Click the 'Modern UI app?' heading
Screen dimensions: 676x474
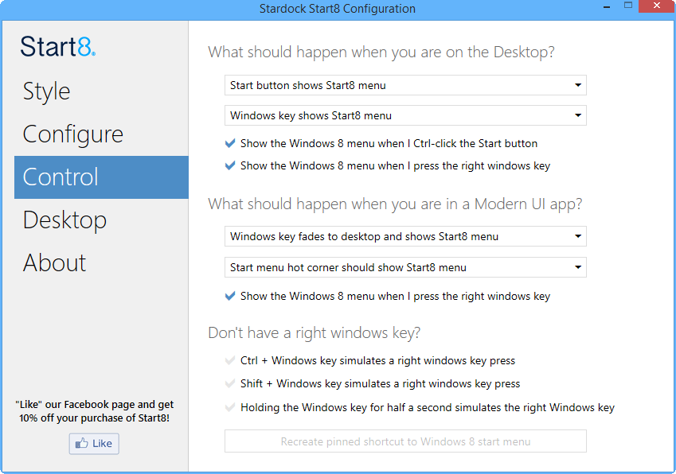tap(395, 204)
